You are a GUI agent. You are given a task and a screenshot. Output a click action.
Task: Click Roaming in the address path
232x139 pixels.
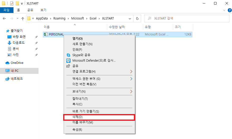pyautogui.click(x=59, y=18)
